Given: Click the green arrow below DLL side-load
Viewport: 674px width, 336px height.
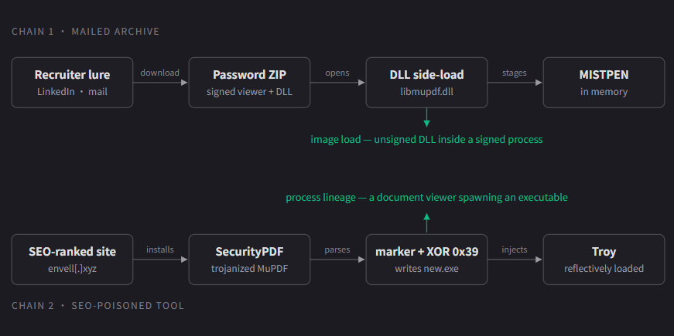Looking at the screenshot, I should click(x=426, y=117).
